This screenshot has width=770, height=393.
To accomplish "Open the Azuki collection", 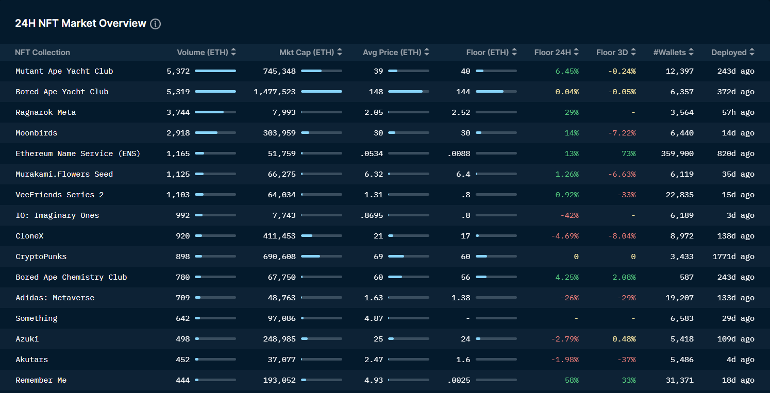I will tap(27, 339).
